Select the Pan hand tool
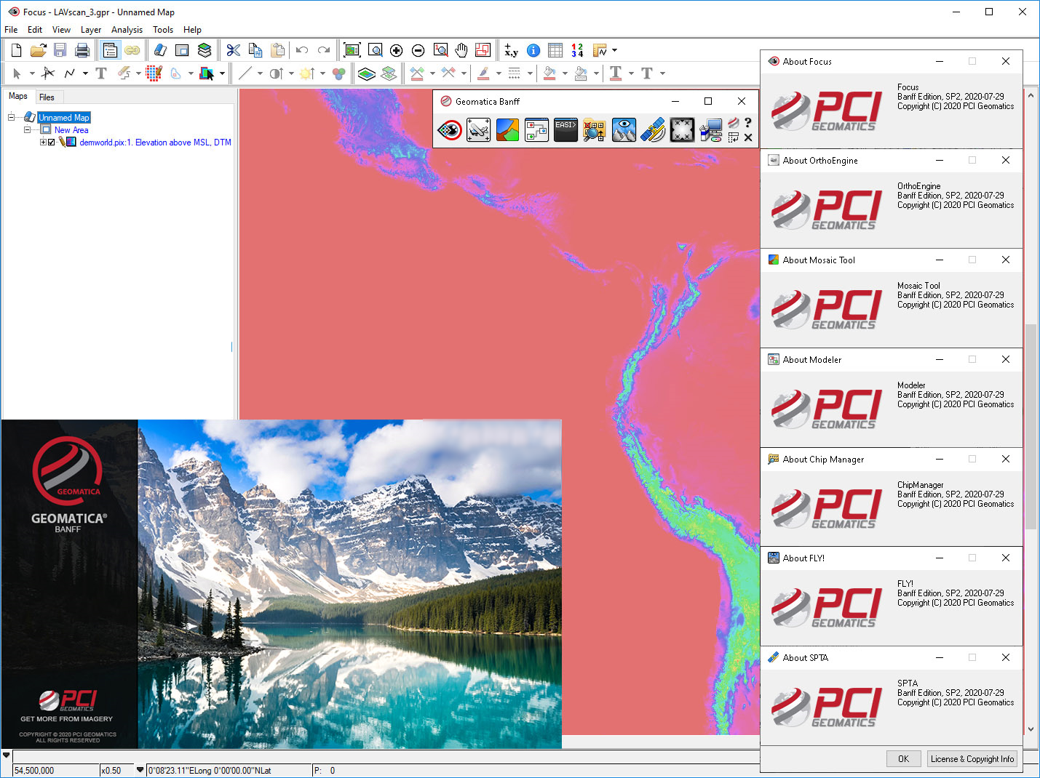This screenshot has height=778, width=1040. [x=461, y=50]
